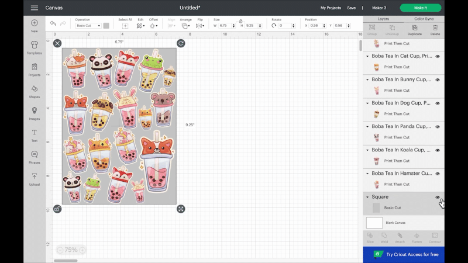
Task: Open the Flip dropdown
Action: click(x=200, y=26)
